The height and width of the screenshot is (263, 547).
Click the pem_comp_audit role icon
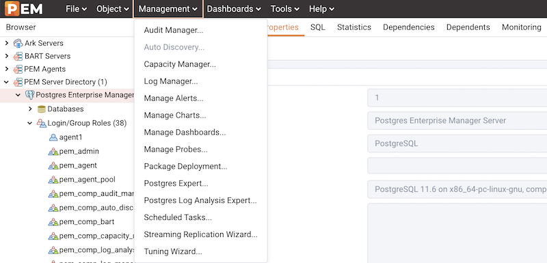[53, 194]
